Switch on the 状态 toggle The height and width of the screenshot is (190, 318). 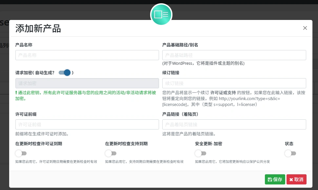(290, 153)
